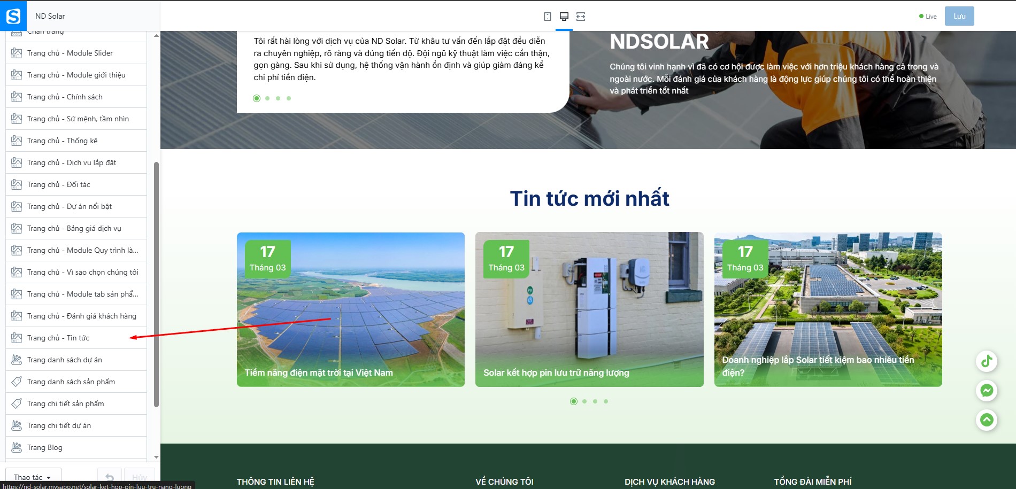Open Trang chủ - Vì sao chọn chúng tôi
Image resolution: width=1016 pixels, height=489 pixels.
76,272
